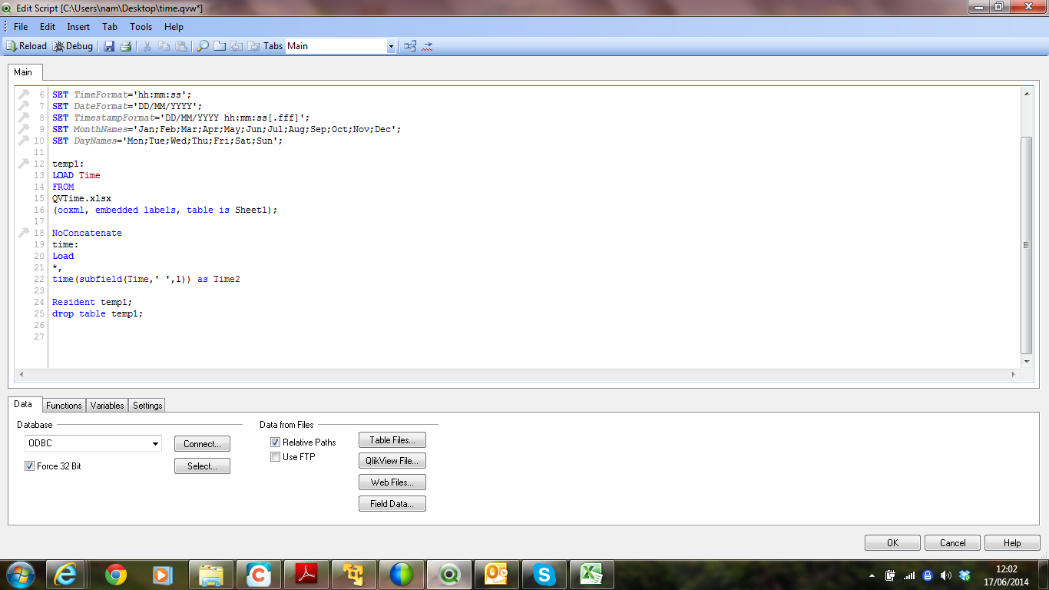Open Find with the magnifier icon
Viewport: 1049px width, 590px height.
(x=203, y=46)
